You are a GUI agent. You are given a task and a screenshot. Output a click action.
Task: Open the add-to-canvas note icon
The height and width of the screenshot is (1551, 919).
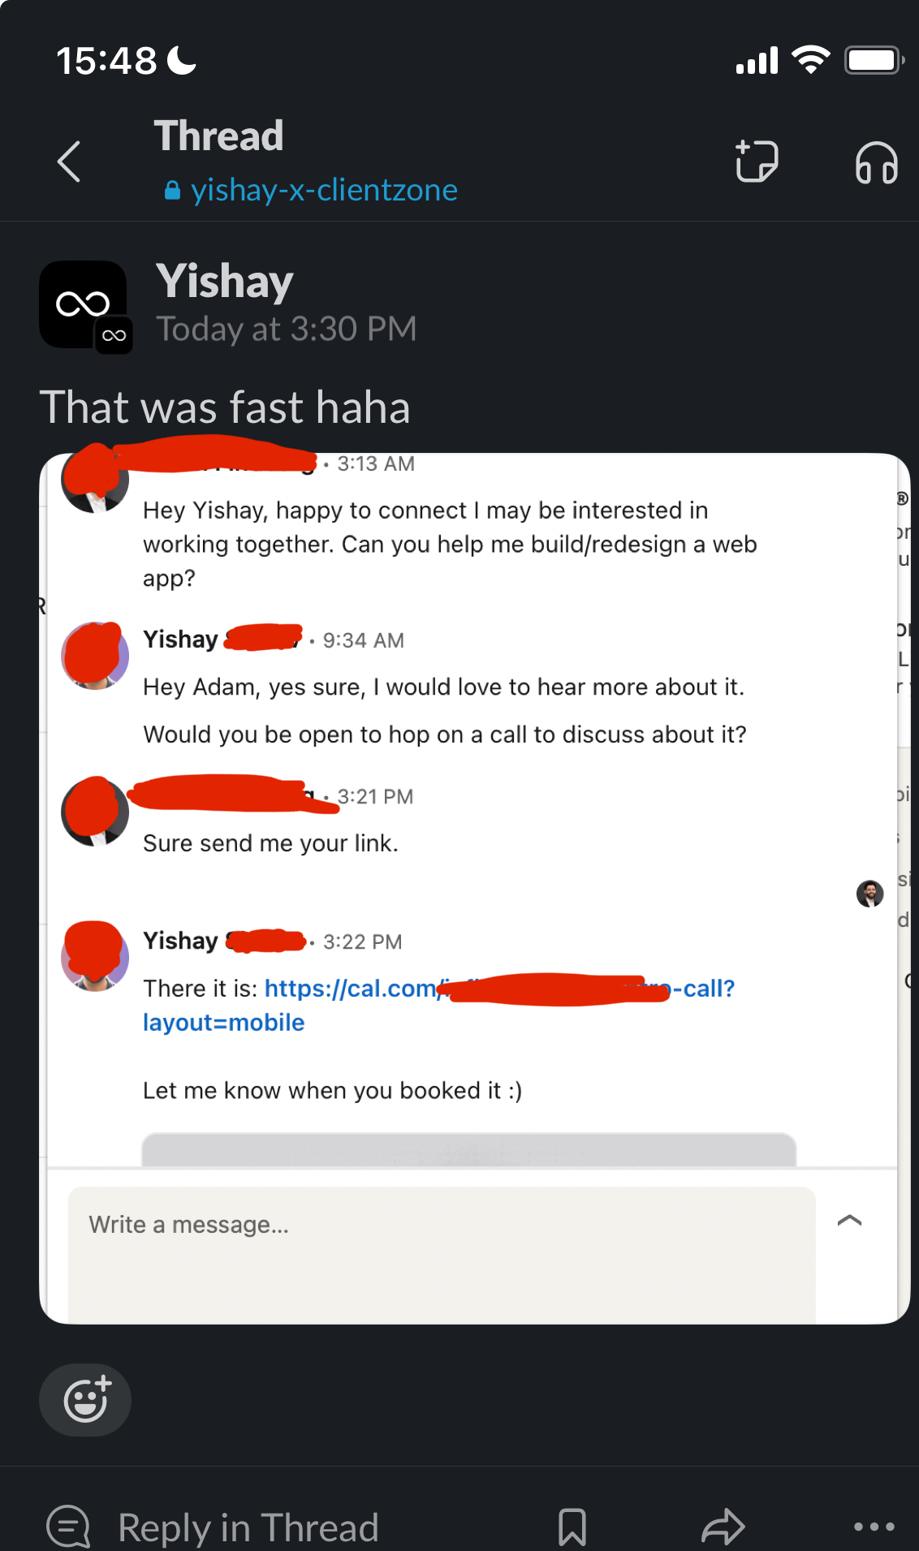coord(756,162)
